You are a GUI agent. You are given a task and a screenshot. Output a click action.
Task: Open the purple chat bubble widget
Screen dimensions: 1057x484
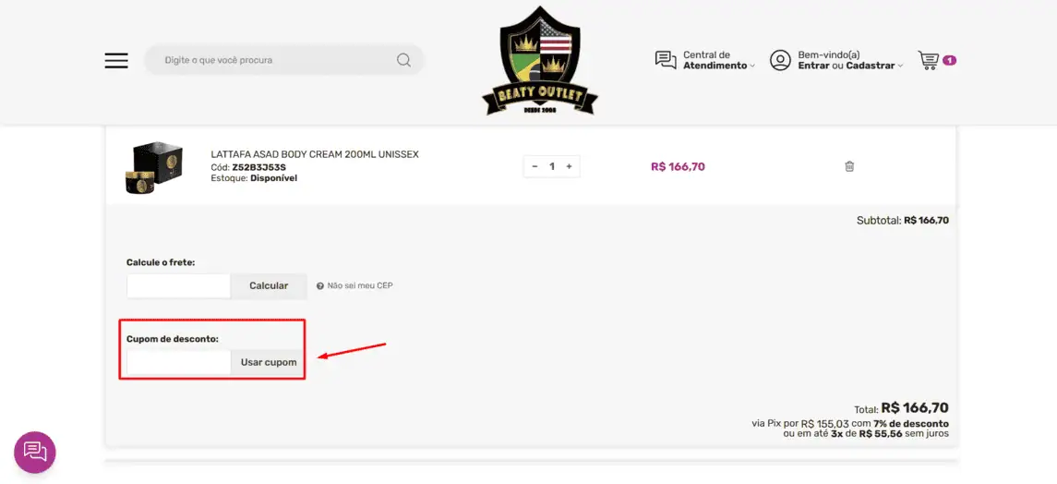click(x=35, y=452)
